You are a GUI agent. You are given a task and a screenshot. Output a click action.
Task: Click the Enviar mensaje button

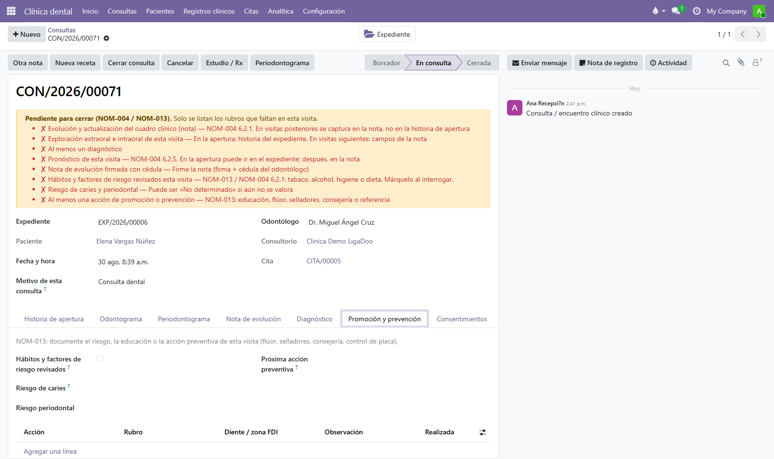click(539, 63)
